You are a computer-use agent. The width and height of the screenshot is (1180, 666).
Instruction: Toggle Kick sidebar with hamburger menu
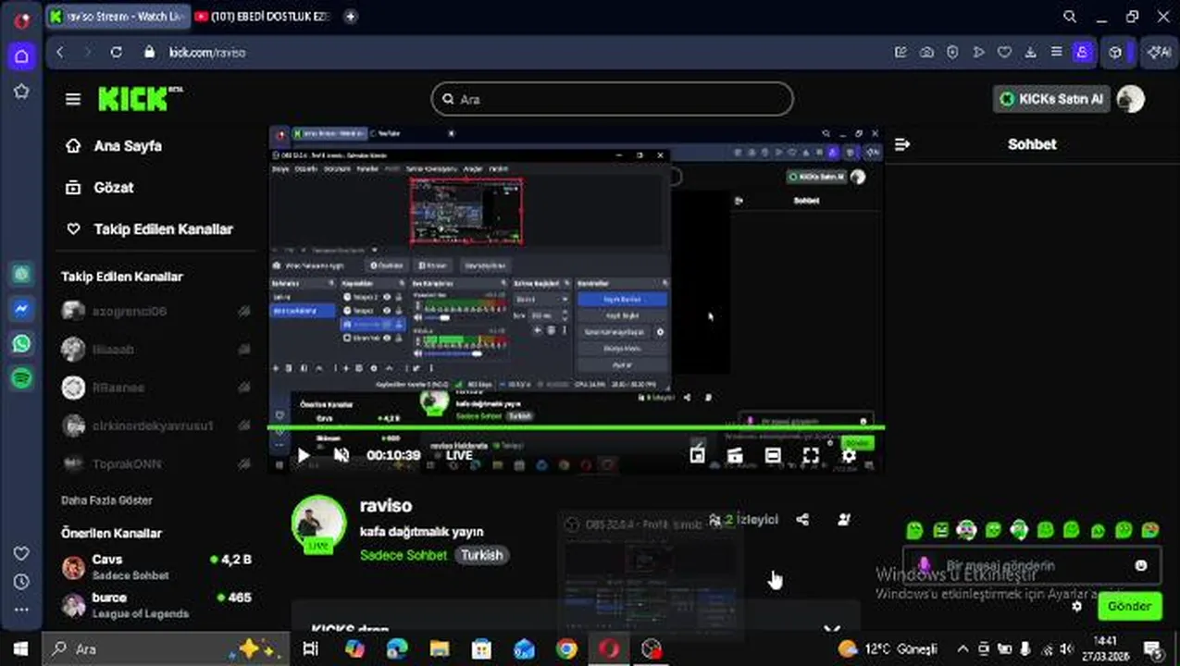click(73, 99)
